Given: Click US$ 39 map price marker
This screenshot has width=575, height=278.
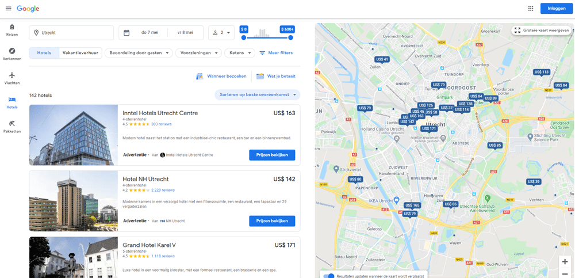Looking at the screenshot, I should [534, 182].
